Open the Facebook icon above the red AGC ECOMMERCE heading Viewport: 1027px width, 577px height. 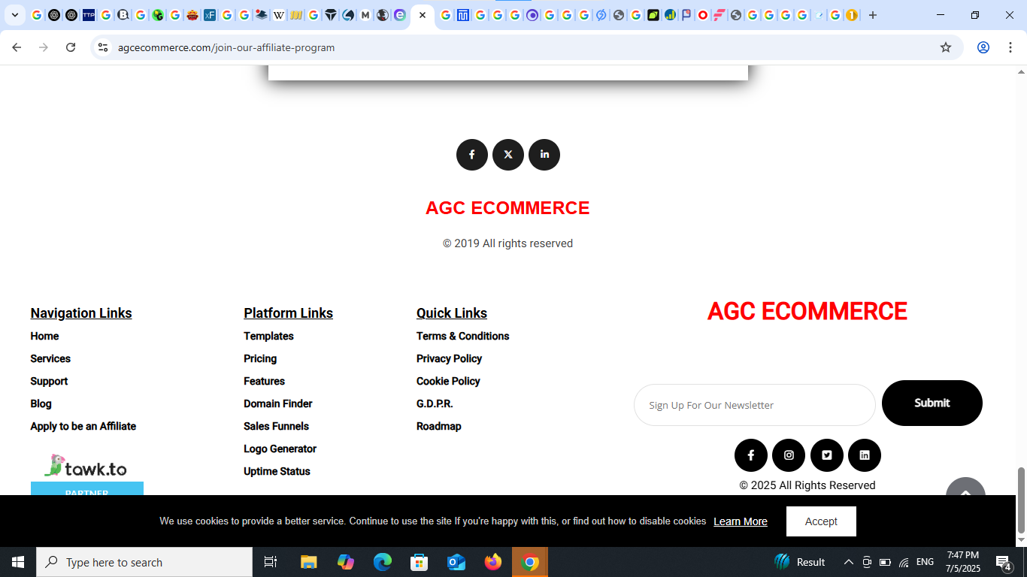472,155
